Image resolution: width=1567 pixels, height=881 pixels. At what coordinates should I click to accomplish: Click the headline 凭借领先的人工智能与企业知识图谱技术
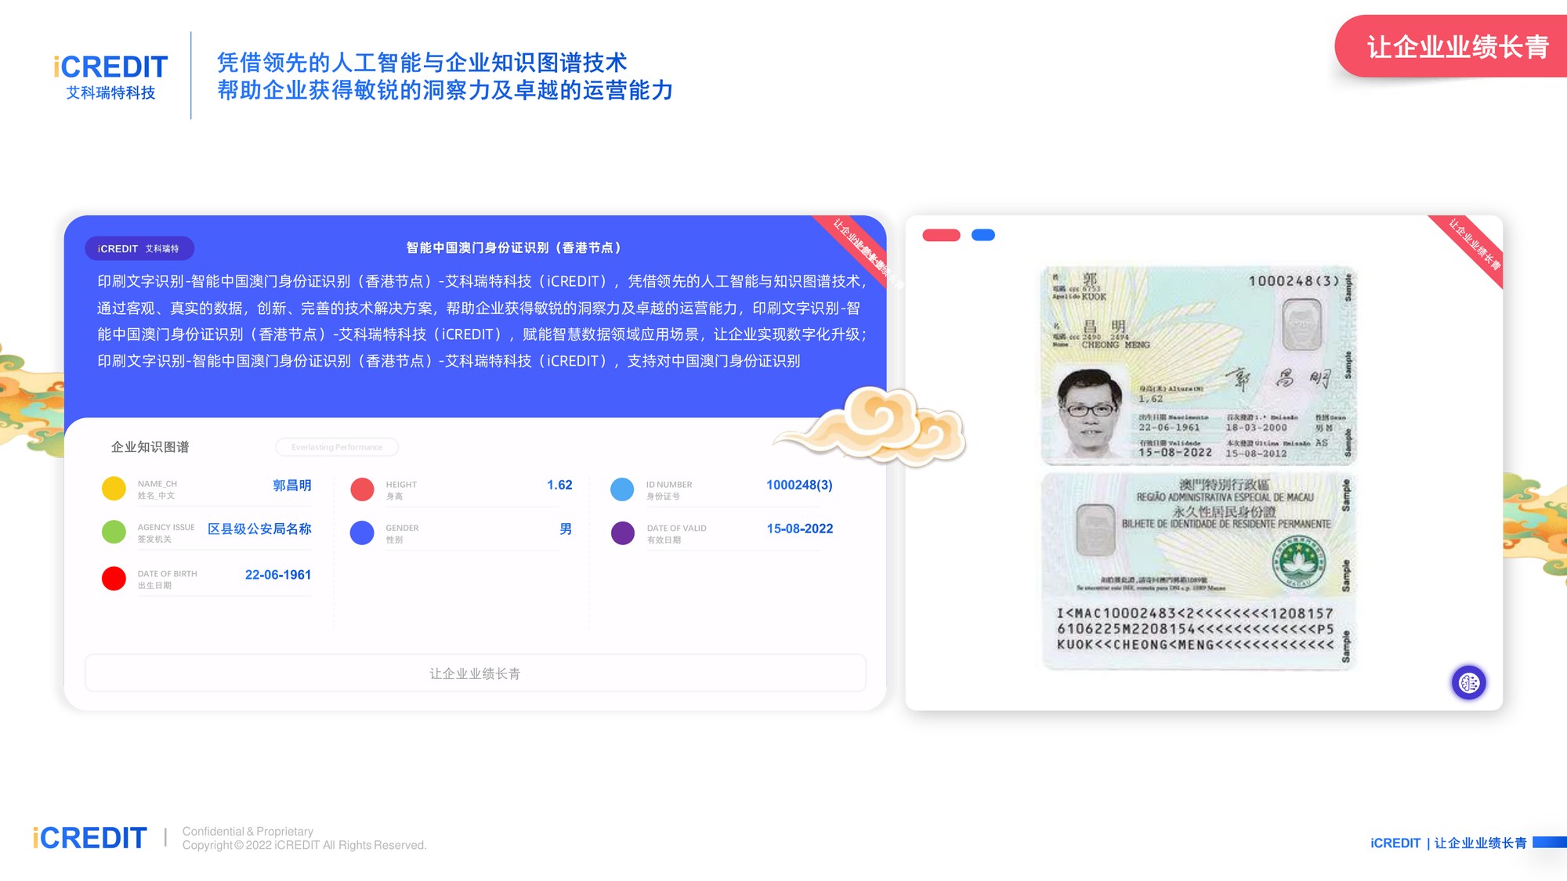422,62
